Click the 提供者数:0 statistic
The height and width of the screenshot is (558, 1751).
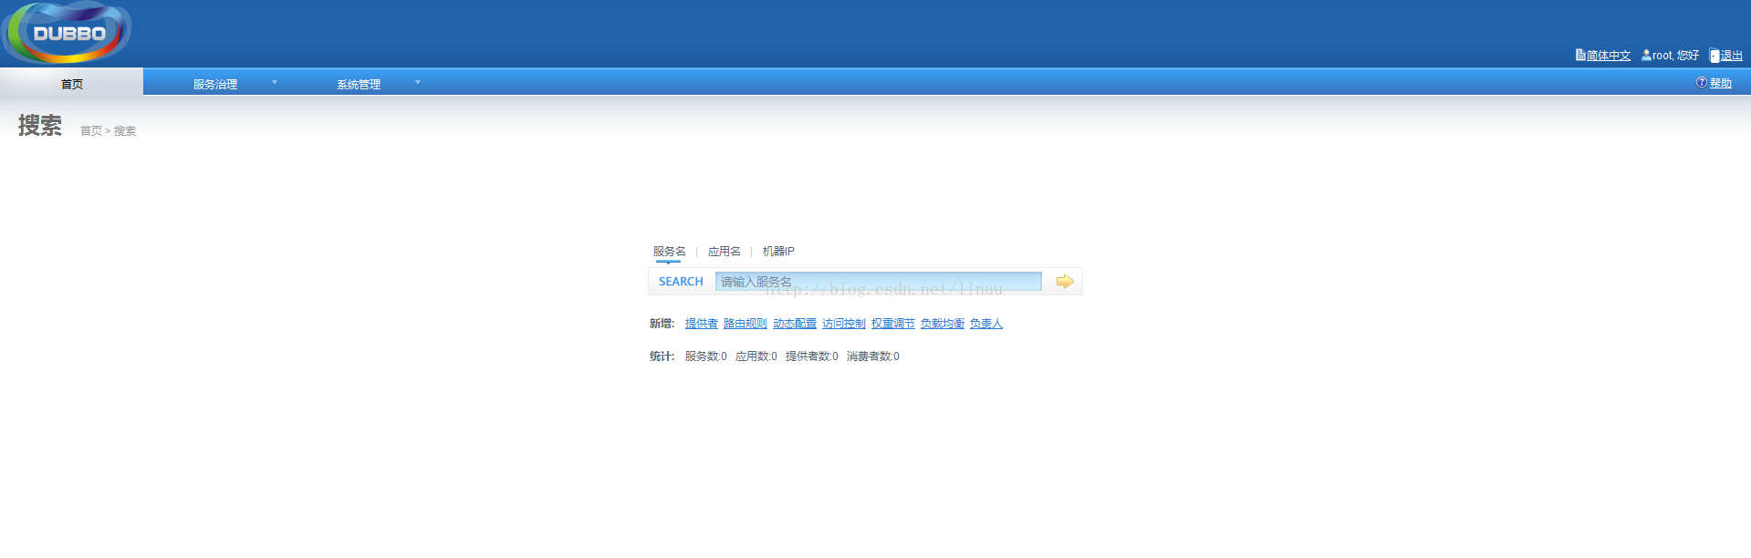pyautogui.click(x=812, y=356)
